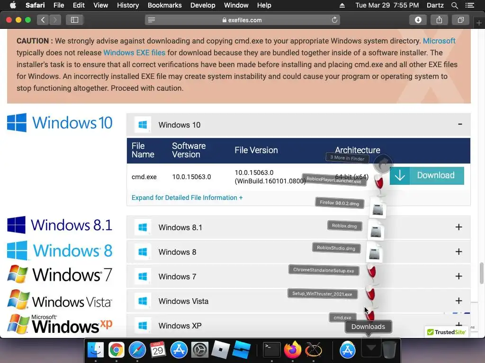Show Safari downloads toolbar button
Viewport: 485px width, 363px height.
418,20
